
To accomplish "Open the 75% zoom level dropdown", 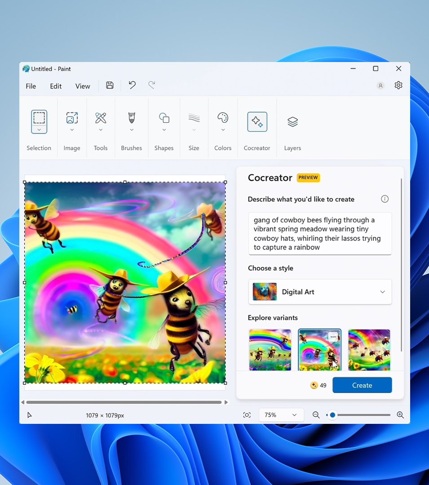I will click(281, 415).
